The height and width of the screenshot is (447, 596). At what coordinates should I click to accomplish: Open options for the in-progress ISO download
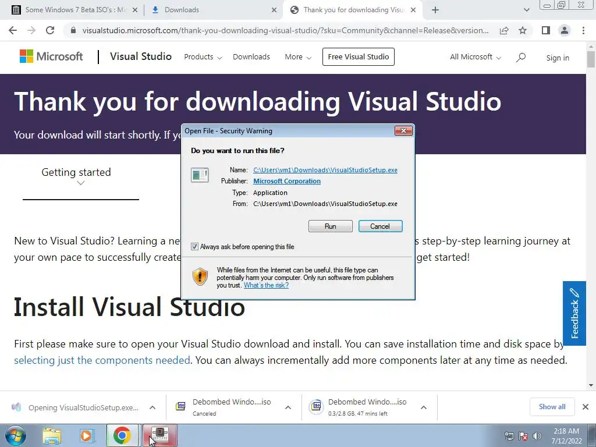(424, 407)
